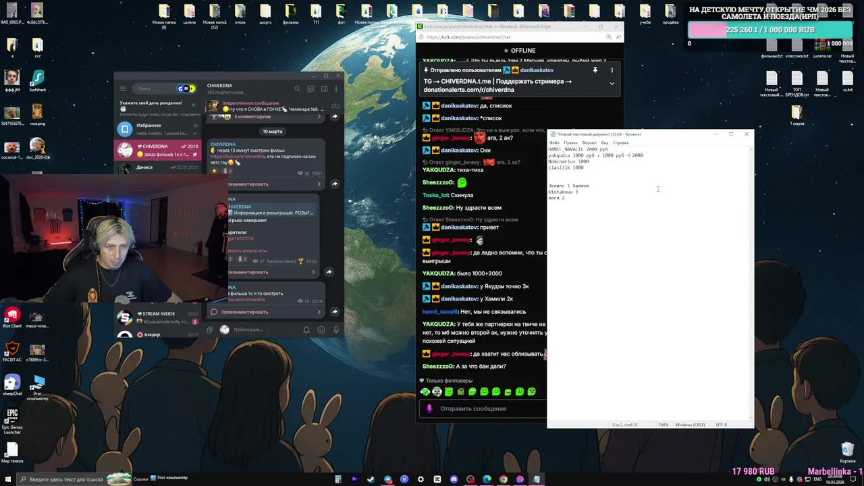The width and height of the screenshot is (864, 486).
Task: Click danikaskatov username in pinned message
Action: pos(537,70)
